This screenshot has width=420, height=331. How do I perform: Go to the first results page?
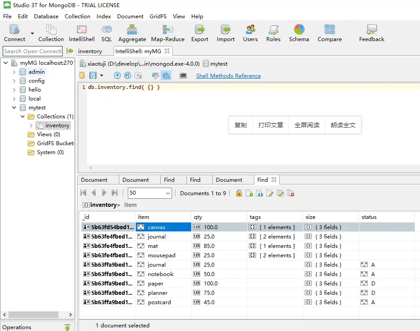pos(83,193)
